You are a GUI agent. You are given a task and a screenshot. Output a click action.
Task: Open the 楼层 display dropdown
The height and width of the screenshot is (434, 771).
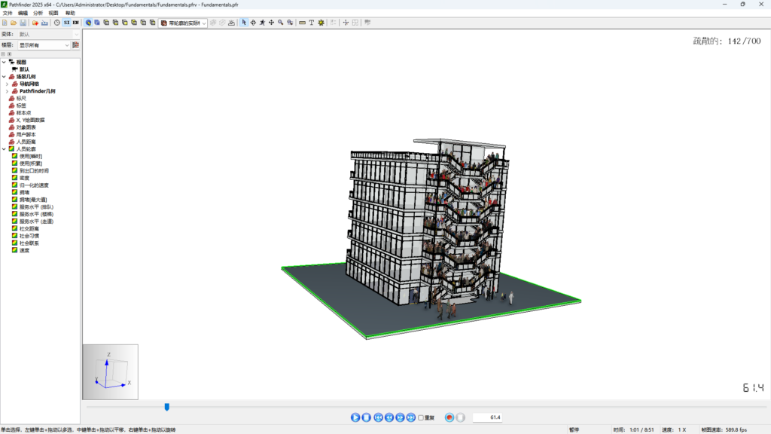coord(44,45)
